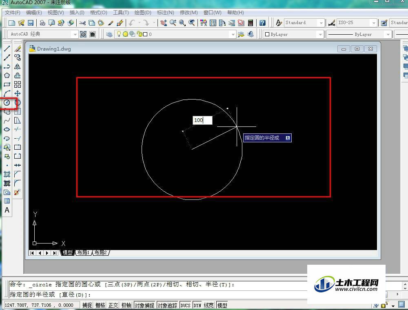Click the Plot printer icon
Viewport: 408px width, 310px height.
point(42,23)
